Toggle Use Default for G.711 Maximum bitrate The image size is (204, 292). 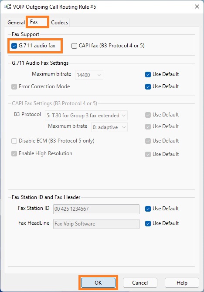point(148,74)
